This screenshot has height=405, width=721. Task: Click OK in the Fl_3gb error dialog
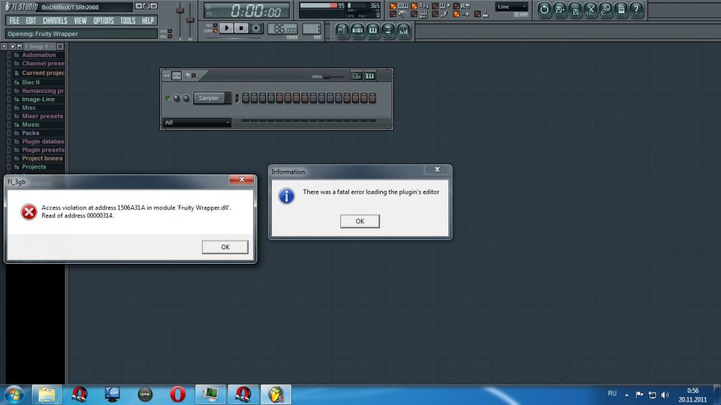[x=225, y=247]
